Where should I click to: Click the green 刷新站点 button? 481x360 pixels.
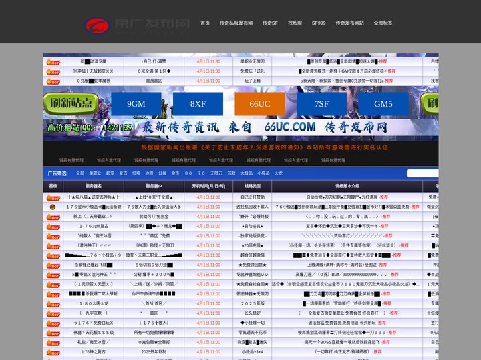pos(71,103)
